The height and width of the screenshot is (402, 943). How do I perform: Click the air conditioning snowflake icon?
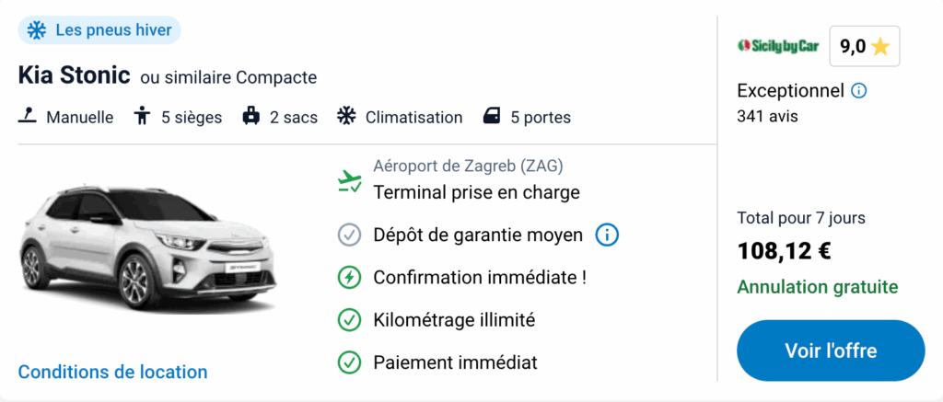click(346, 117)
